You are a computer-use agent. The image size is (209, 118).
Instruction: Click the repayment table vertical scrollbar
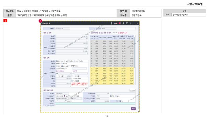pyautogui.click(x=135, y=52)
